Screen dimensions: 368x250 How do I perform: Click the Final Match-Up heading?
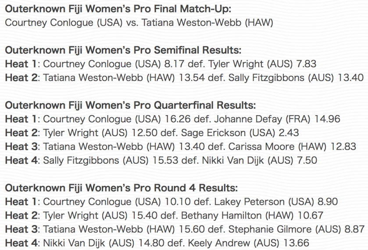(118, 9)
